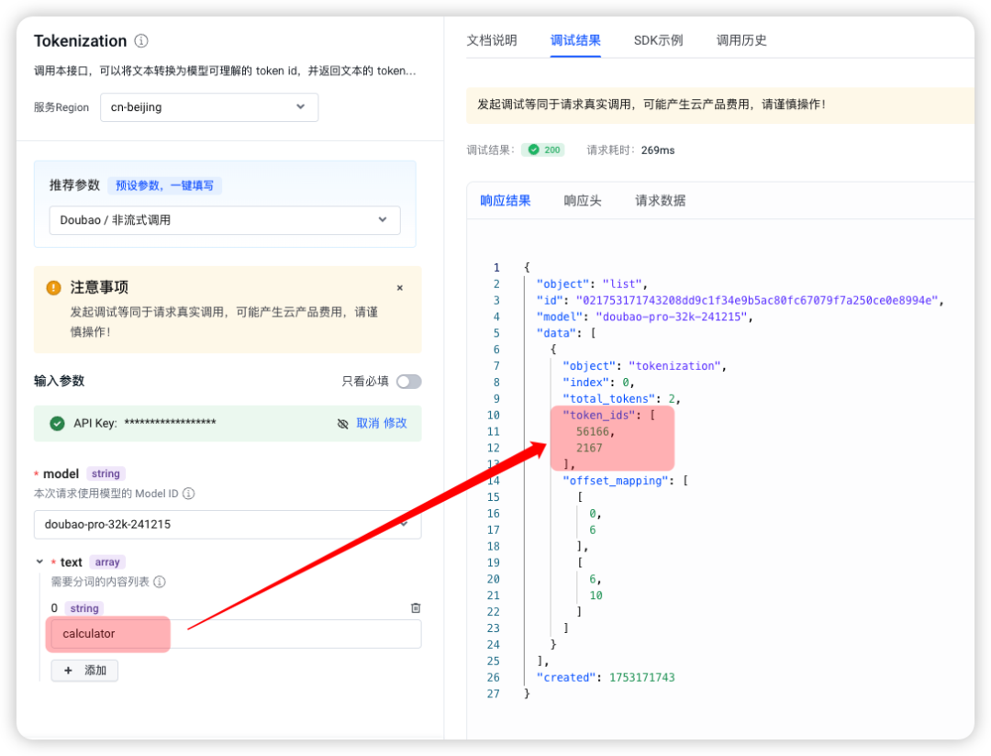Click the 预设参数，一键填写 link
Image resolution: width=991 pixels, height=756 pixels.
click(x=164, y=186)
